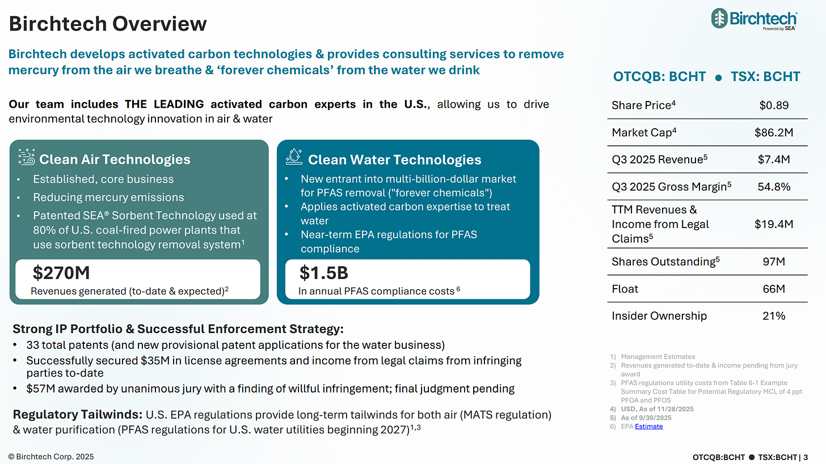Click the Insider Ownership label

point(659,316)
